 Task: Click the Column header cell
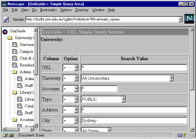click(51, 58)
